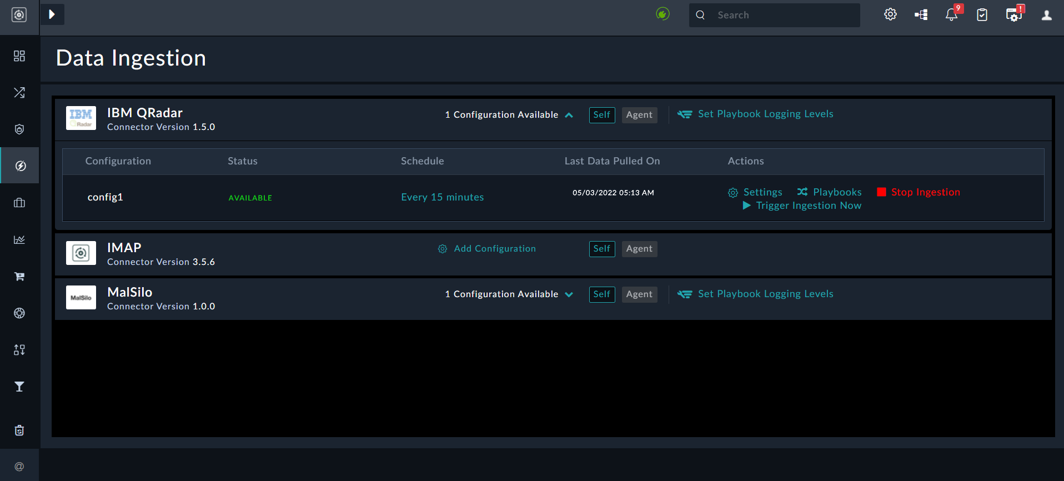Click the MalSilo connector logo
The width and height of the screenshot is (1064, 481).
pos(81,298)
